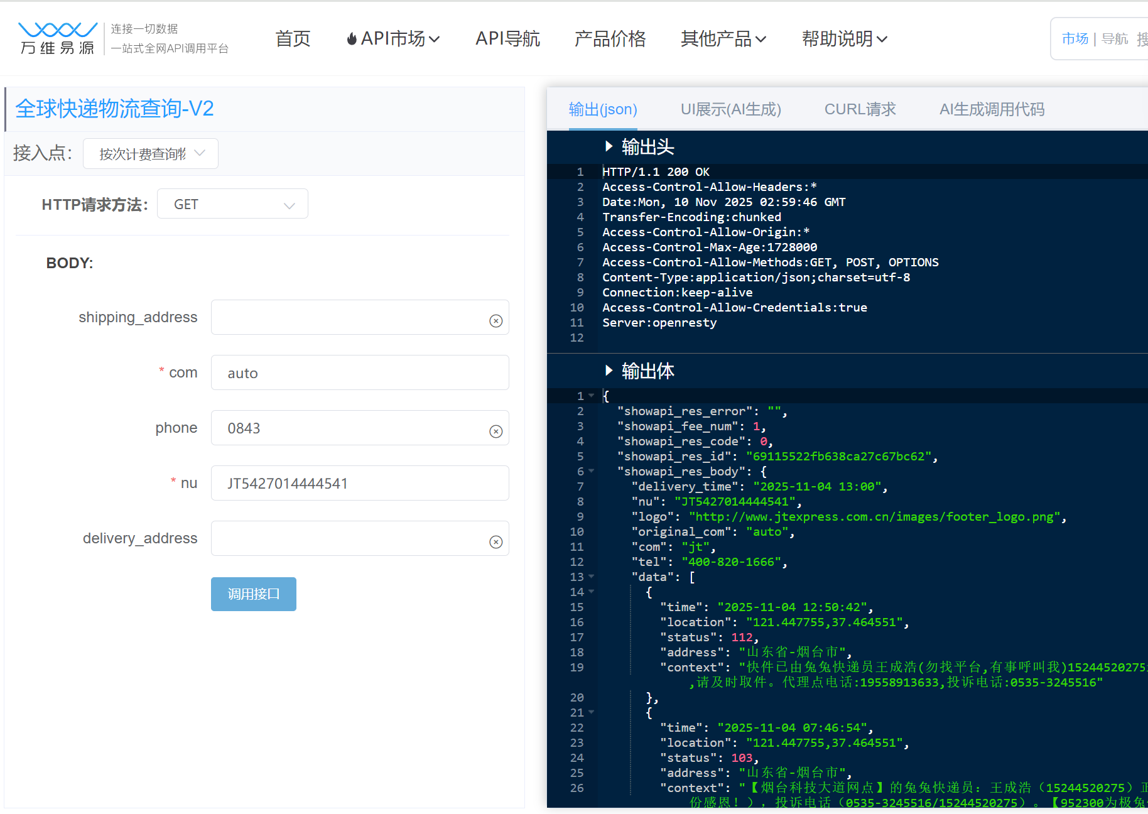This screenshot has width=1148, height=814.
Task: Open the 全球快递物流查询-V2 title link
Action: click(x=114, y=109)
